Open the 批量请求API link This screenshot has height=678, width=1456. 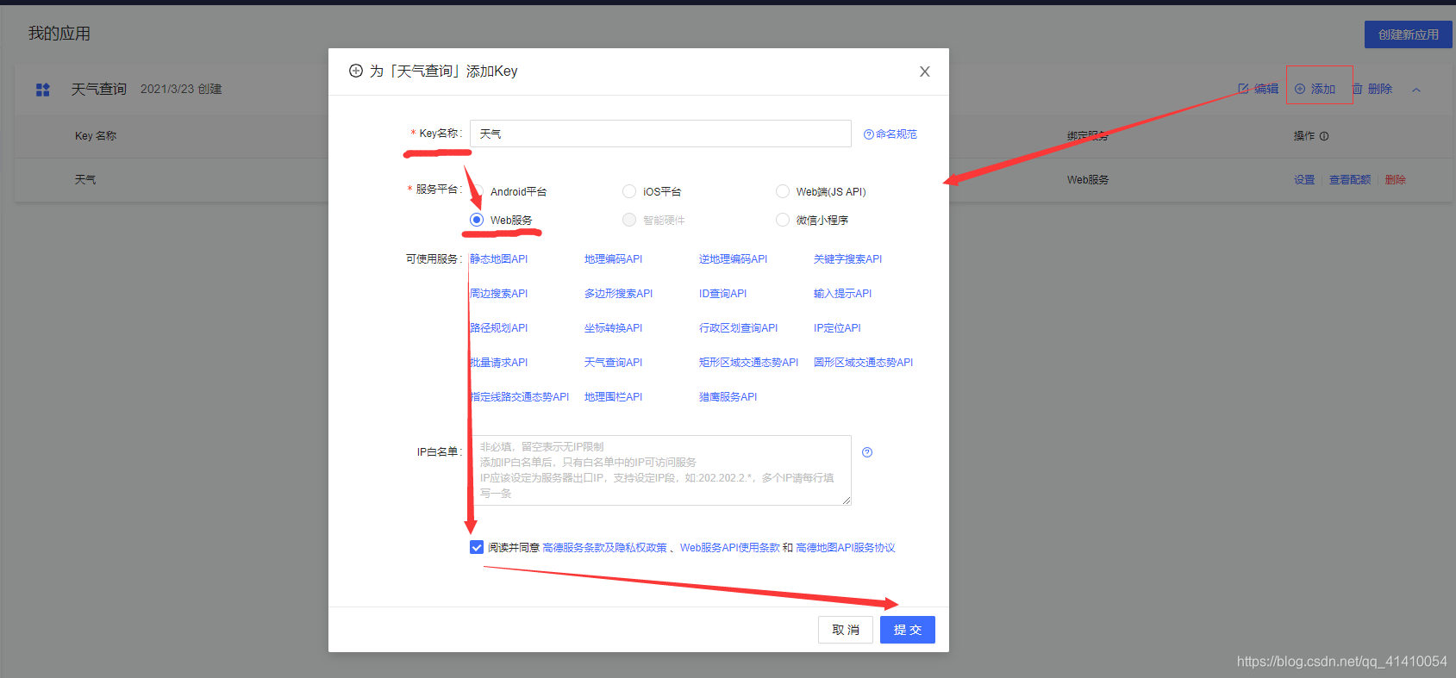[x=499, y=363]
